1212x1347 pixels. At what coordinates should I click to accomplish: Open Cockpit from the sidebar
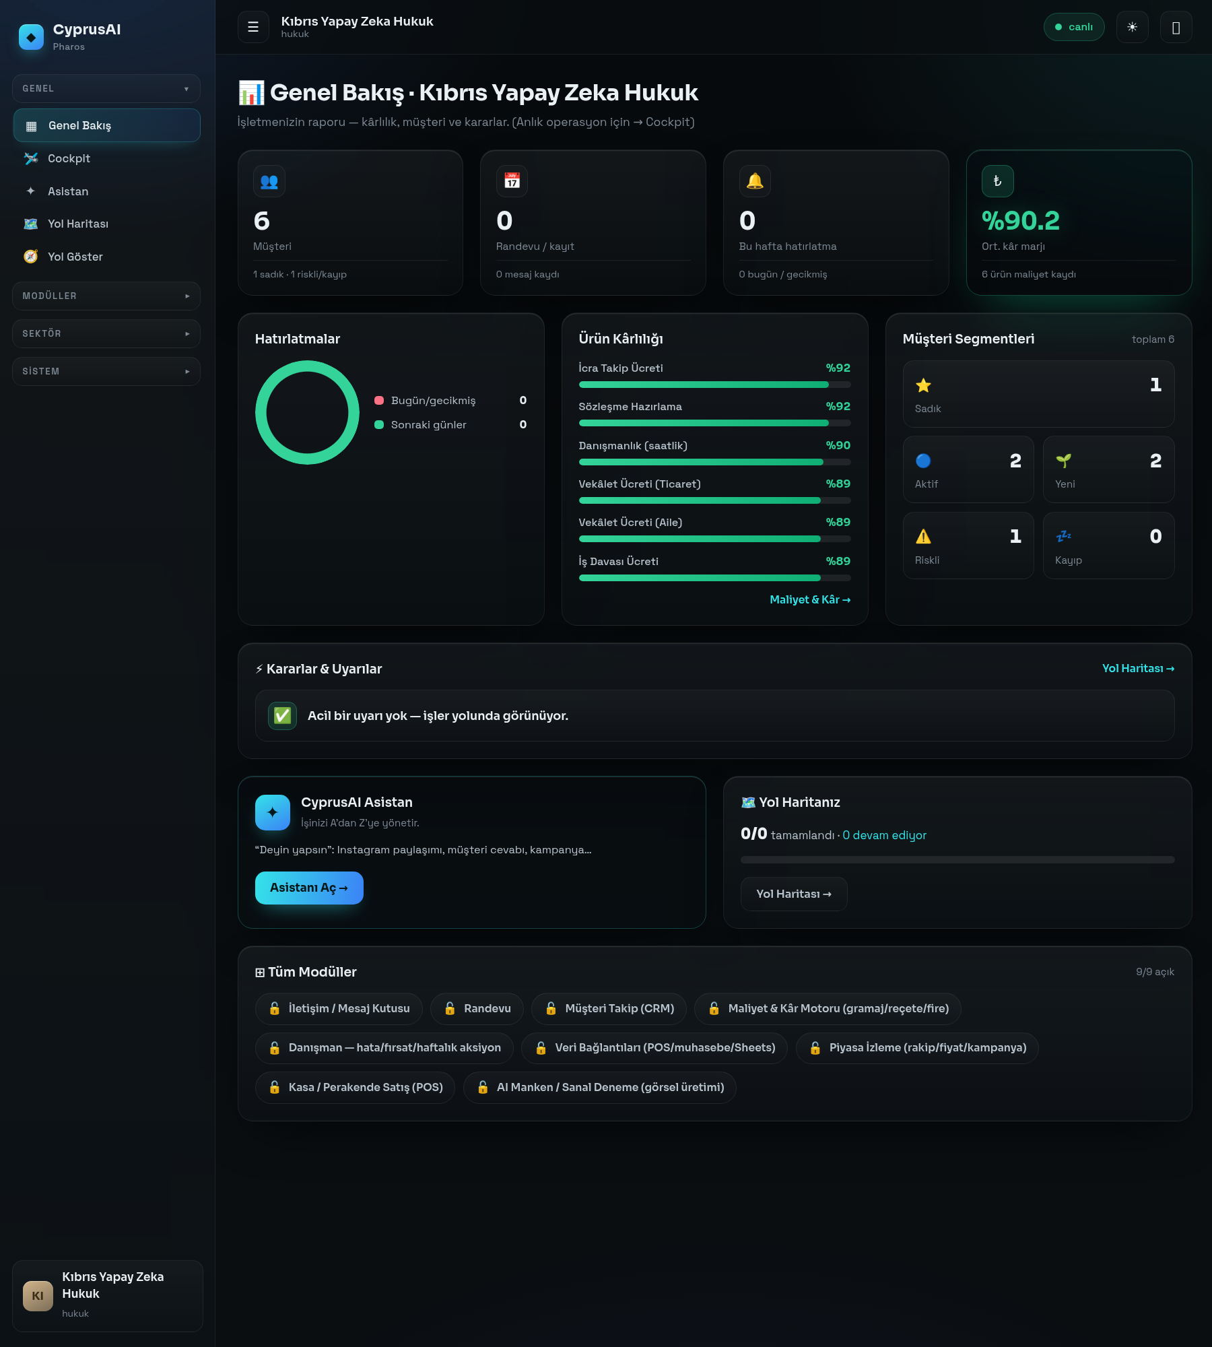point(106,158)
